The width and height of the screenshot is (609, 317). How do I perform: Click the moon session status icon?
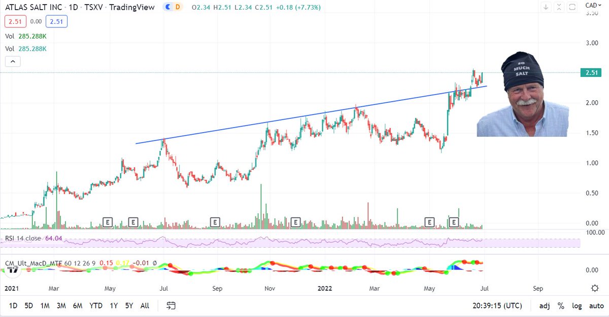(x=167, y=7)
